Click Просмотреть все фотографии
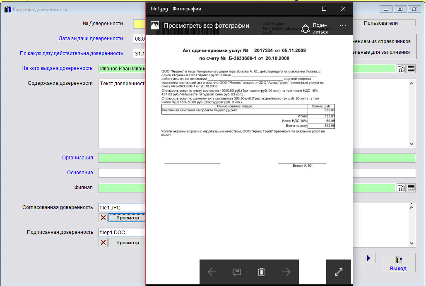The width and height of the screenshot is (426, 286). point(206,26)
